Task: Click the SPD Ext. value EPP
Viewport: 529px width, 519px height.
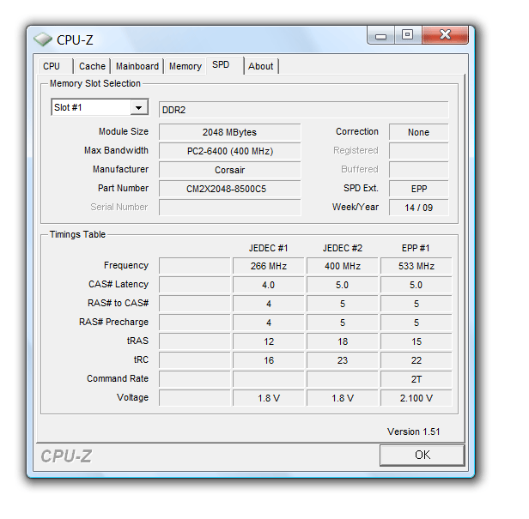Action: (419, 189)
